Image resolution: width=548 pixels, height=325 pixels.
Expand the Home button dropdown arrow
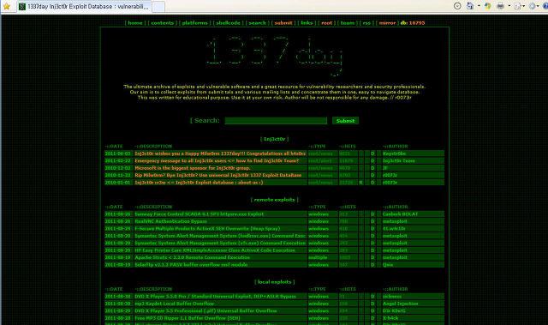coord(479,6)
